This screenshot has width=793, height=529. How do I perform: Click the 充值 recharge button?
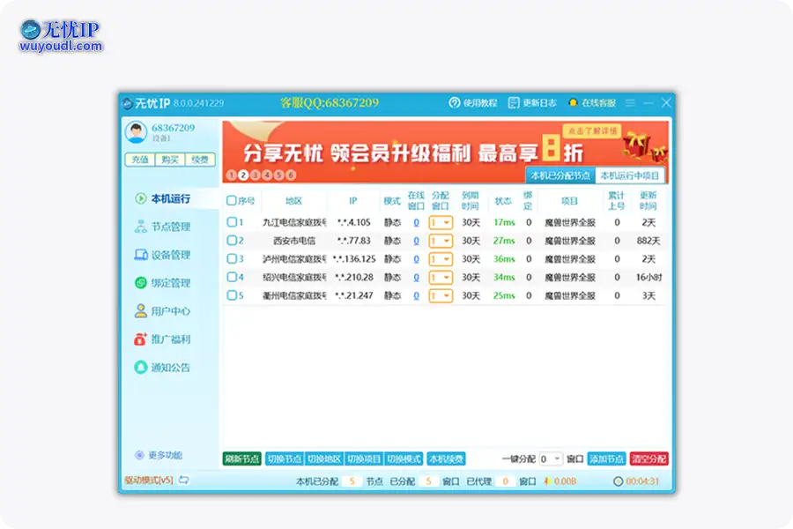click(140, 160)
